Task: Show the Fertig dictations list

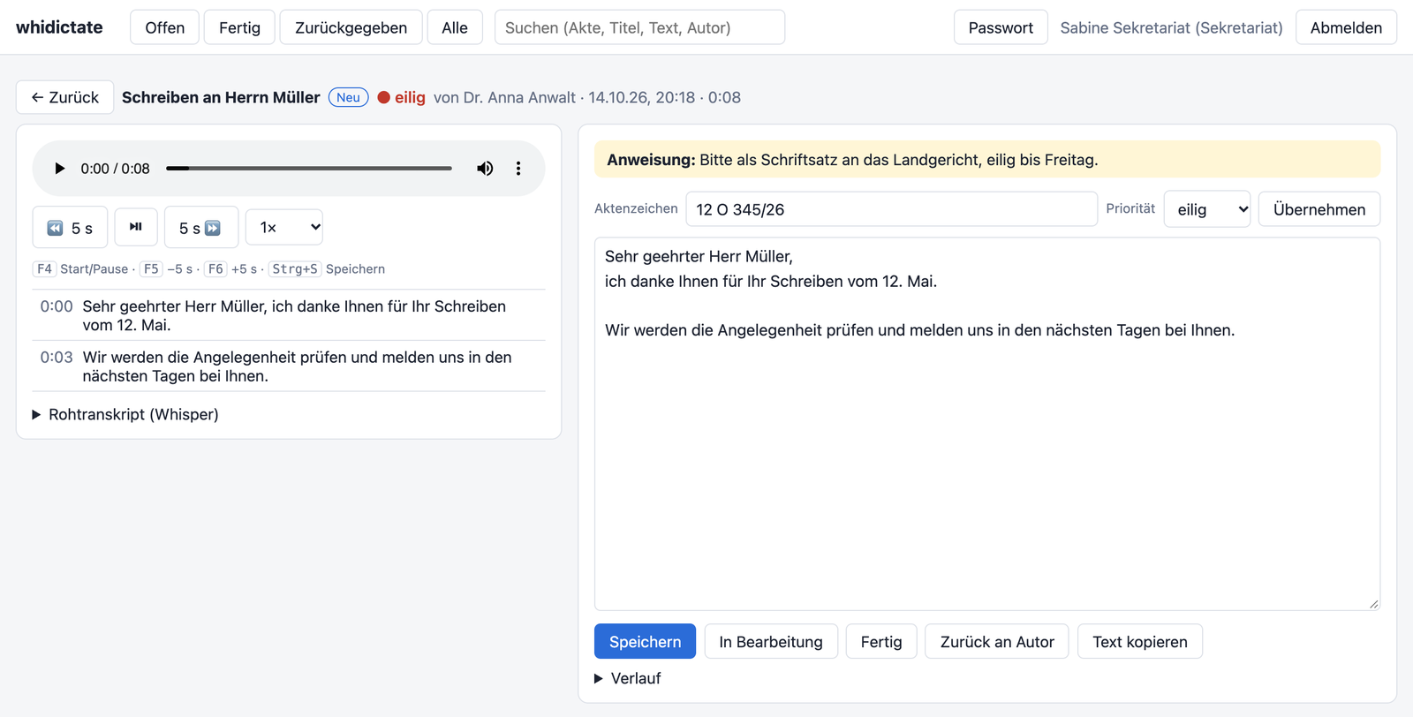Action: pyautogui.click(x=239, y=27)
